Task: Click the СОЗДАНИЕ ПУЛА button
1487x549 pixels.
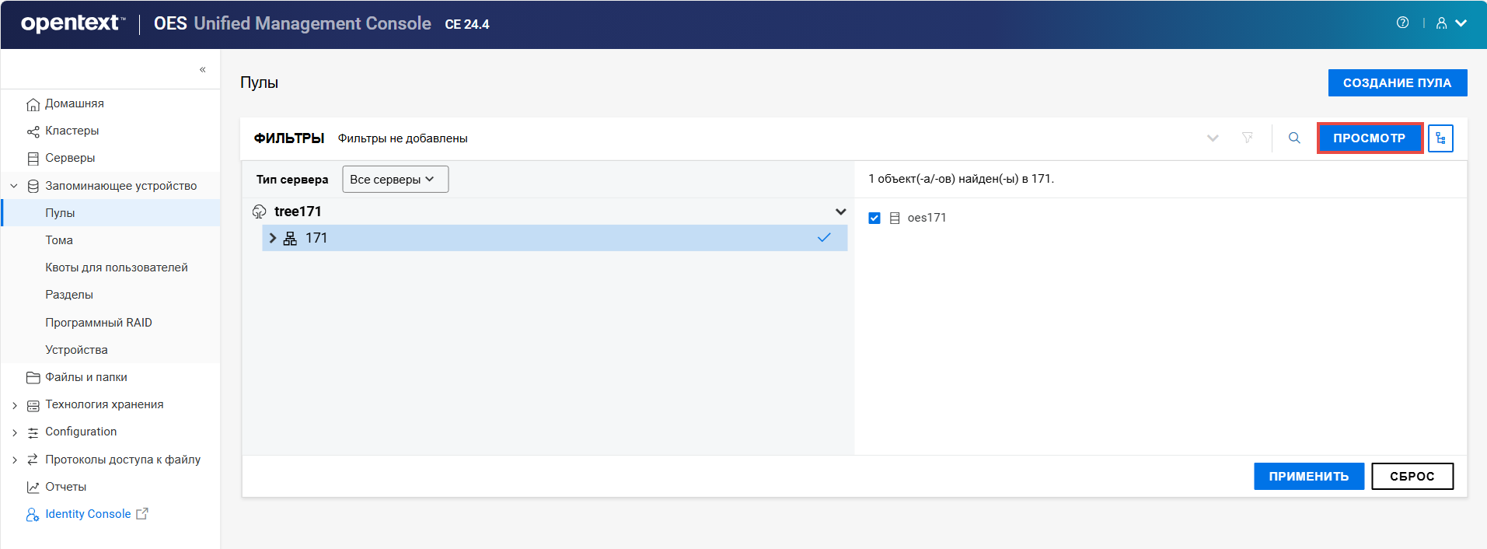Action: [x=1397, y=82]
